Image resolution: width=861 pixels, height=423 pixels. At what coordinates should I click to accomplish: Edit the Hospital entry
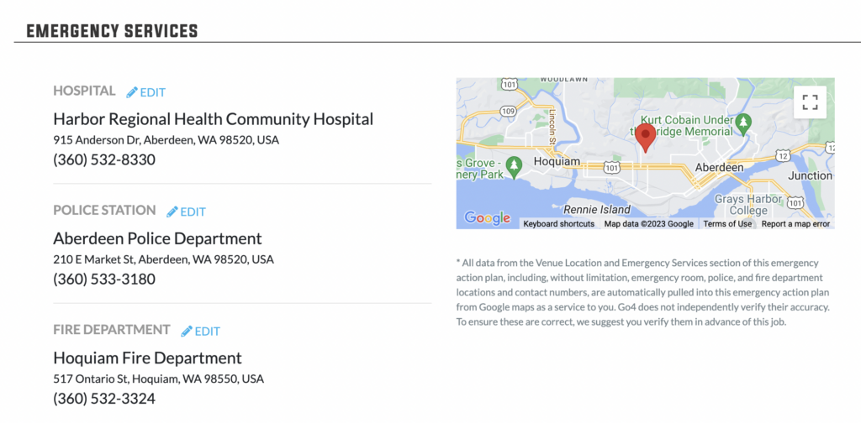pos(146,92)
